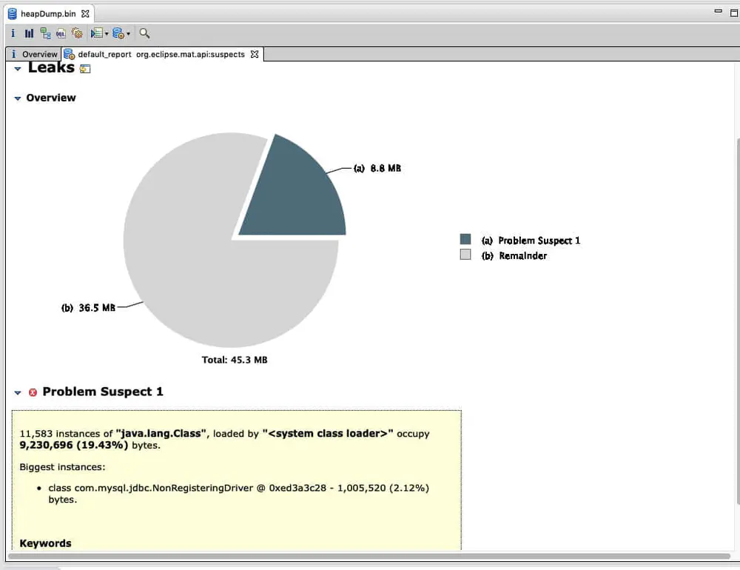Screen dimensions: 740x570
Task: Open the OQL query editor icon
Action: coord(61,33)
